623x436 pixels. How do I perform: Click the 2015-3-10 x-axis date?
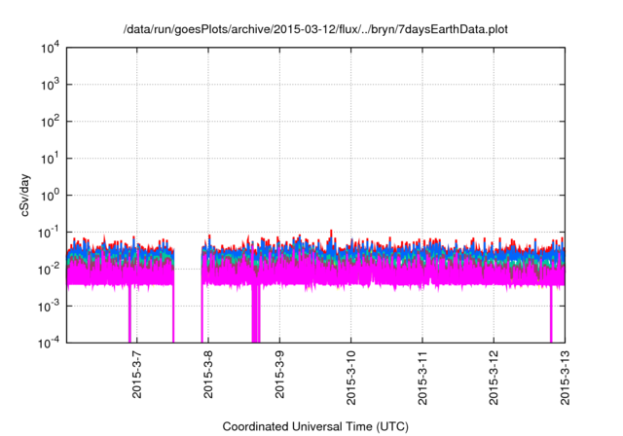coord(350,378)
